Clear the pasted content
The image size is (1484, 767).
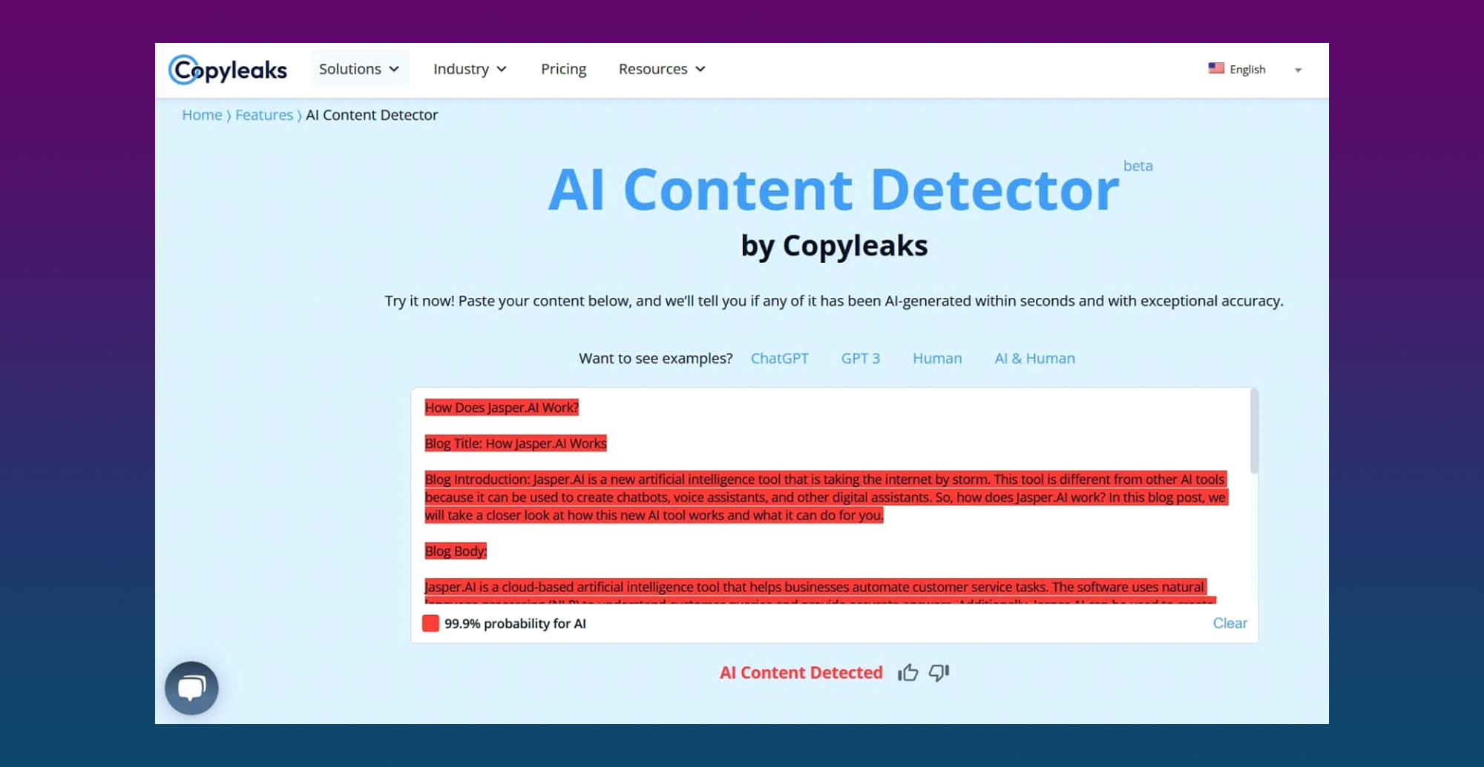tap(1229, 623)
